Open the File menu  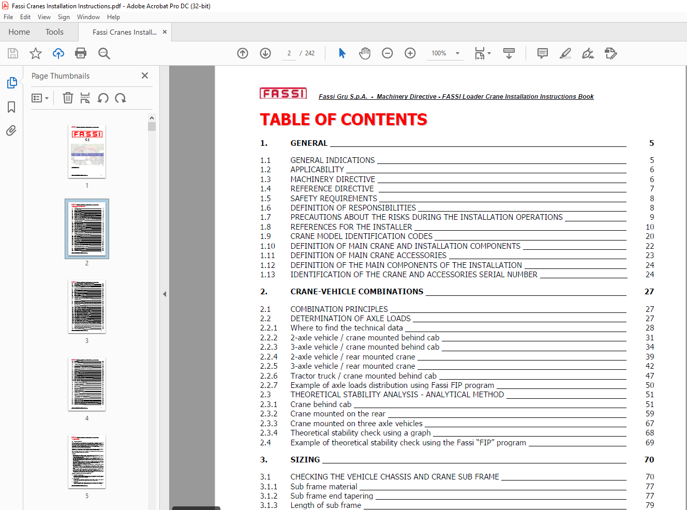8,17
